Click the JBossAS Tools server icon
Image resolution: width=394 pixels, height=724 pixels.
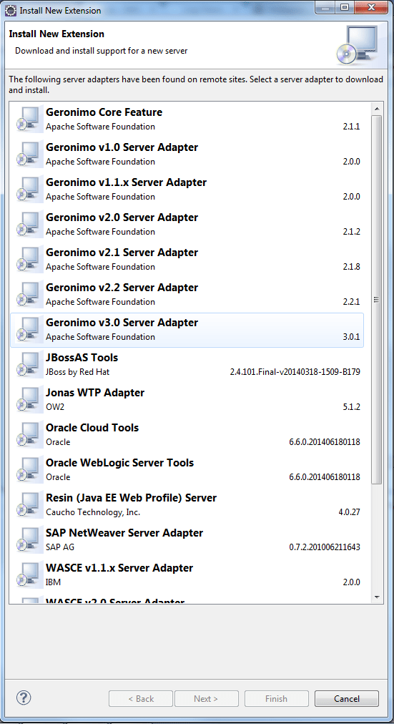tap(29, 365)
